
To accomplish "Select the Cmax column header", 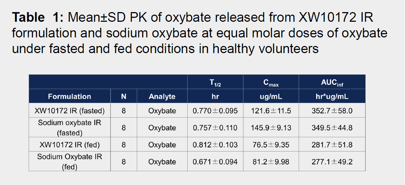I will point(271,83).
